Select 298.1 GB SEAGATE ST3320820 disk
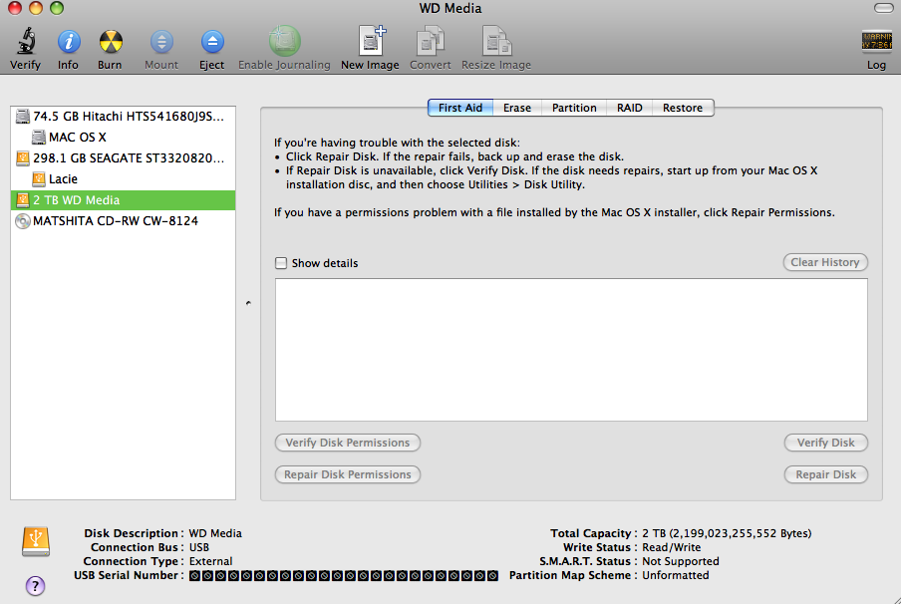 (123, 158)
